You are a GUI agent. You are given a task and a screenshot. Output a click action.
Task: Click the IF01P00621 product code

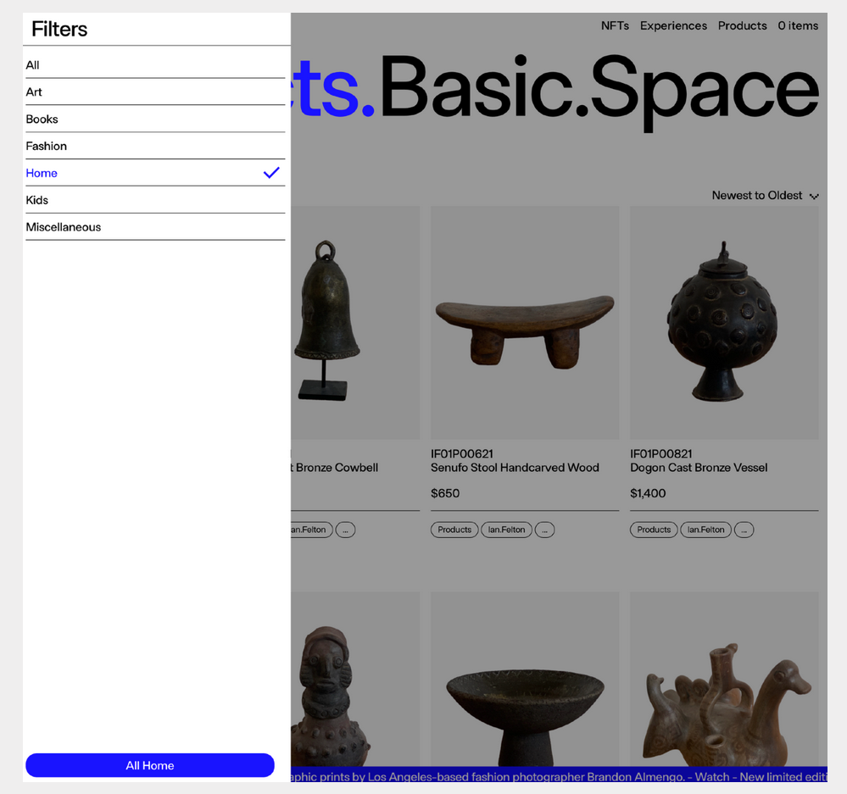(x=462, y=454)
